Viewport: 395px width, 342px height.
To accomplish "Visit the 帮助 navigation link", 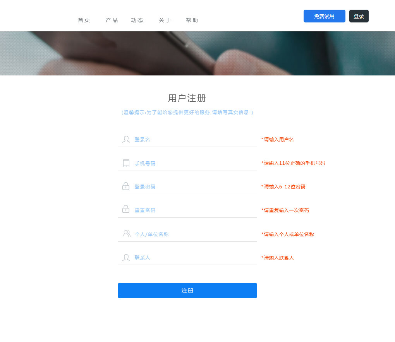I will (192, 20).
